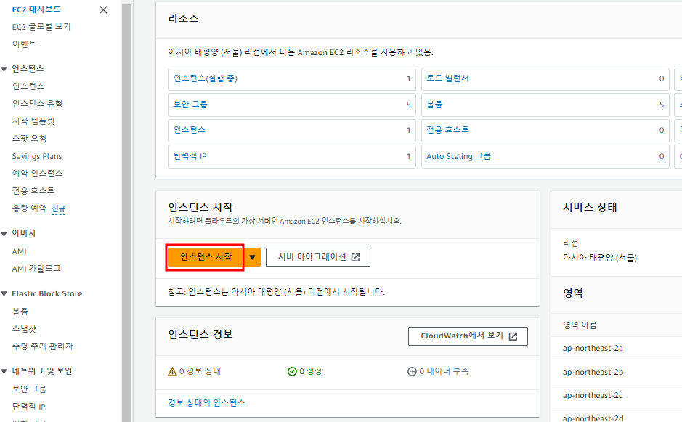Click 인스턴스(실행 중) resource link
This screenshot has height=422, width=682.
[x=206, y=78]
